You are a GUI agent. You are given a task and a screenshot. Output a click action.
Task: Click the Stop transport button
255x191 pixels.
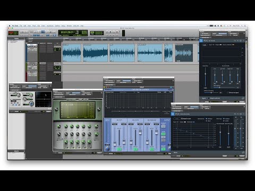(x=110, y=32)
